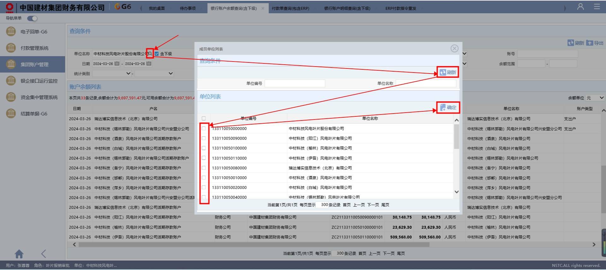The image size is (606, 270).
Task: Open the start date calendar icon
Action: [x=117, y=63]
